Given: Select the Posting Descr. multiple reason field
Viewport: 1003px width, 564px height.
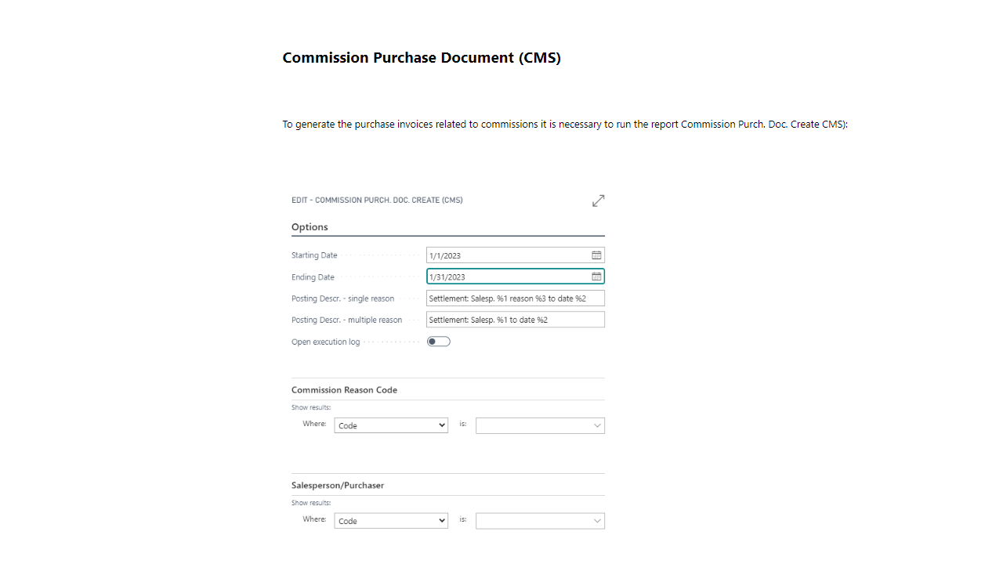Looking at the screenshot, I should click(x=516, y=320).
